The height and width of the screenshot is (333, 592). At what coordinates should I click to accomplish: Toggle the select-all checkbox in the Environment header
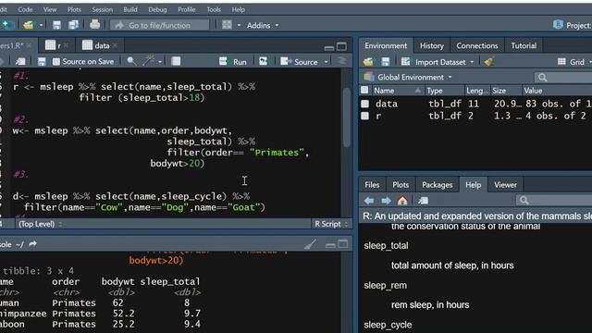pyautogui.click(x=364, y=91)
